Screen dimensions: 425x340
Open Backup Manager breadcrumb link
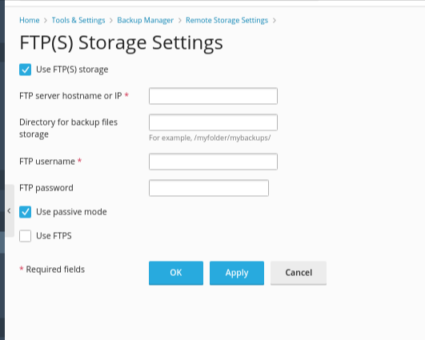pos(146,20)
